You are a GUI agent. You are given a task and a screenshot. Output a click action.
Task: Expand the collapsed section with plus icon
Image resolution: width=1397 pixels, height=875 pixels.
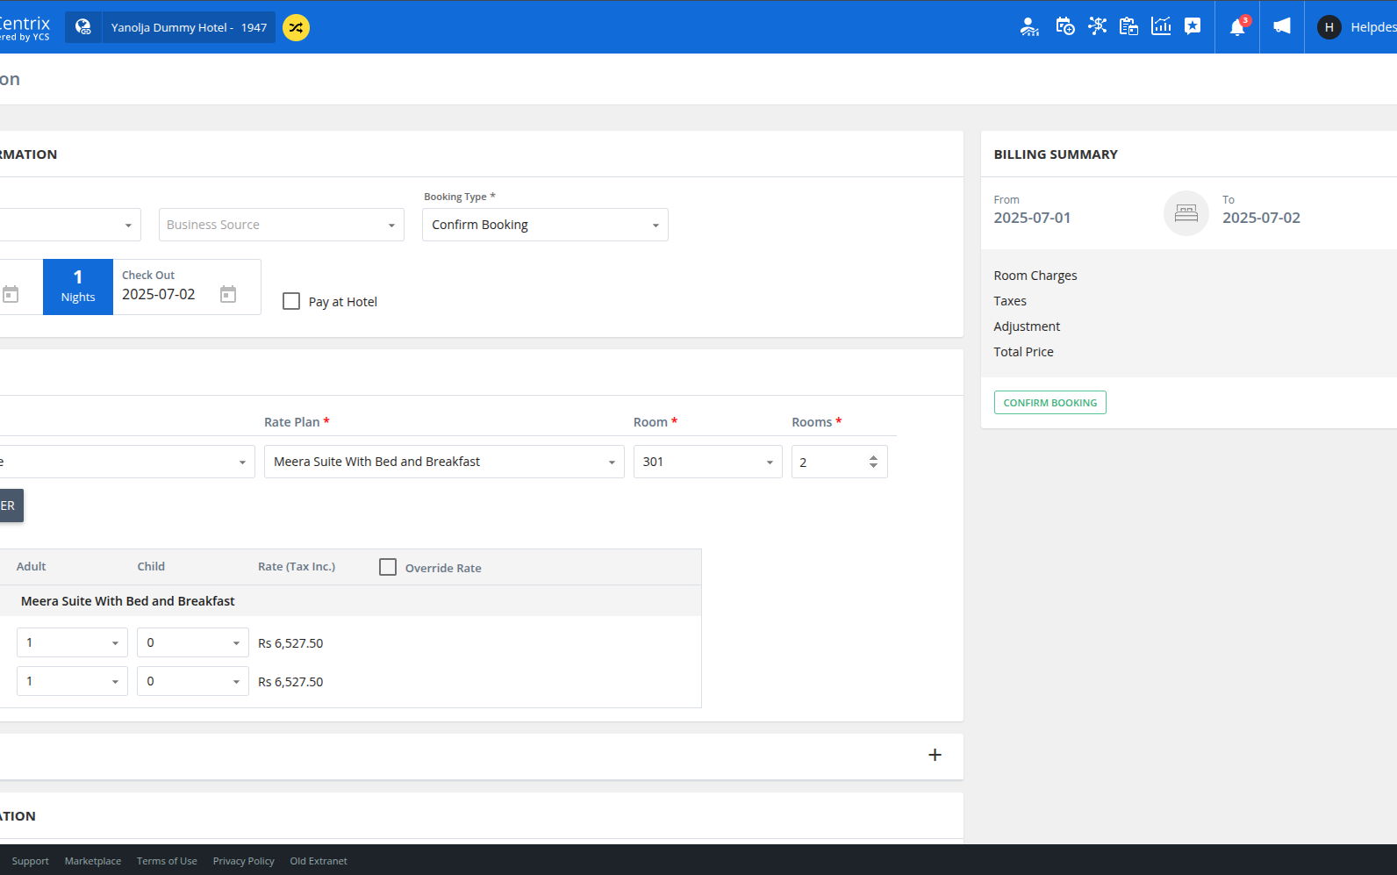click(x=935, y=756)
